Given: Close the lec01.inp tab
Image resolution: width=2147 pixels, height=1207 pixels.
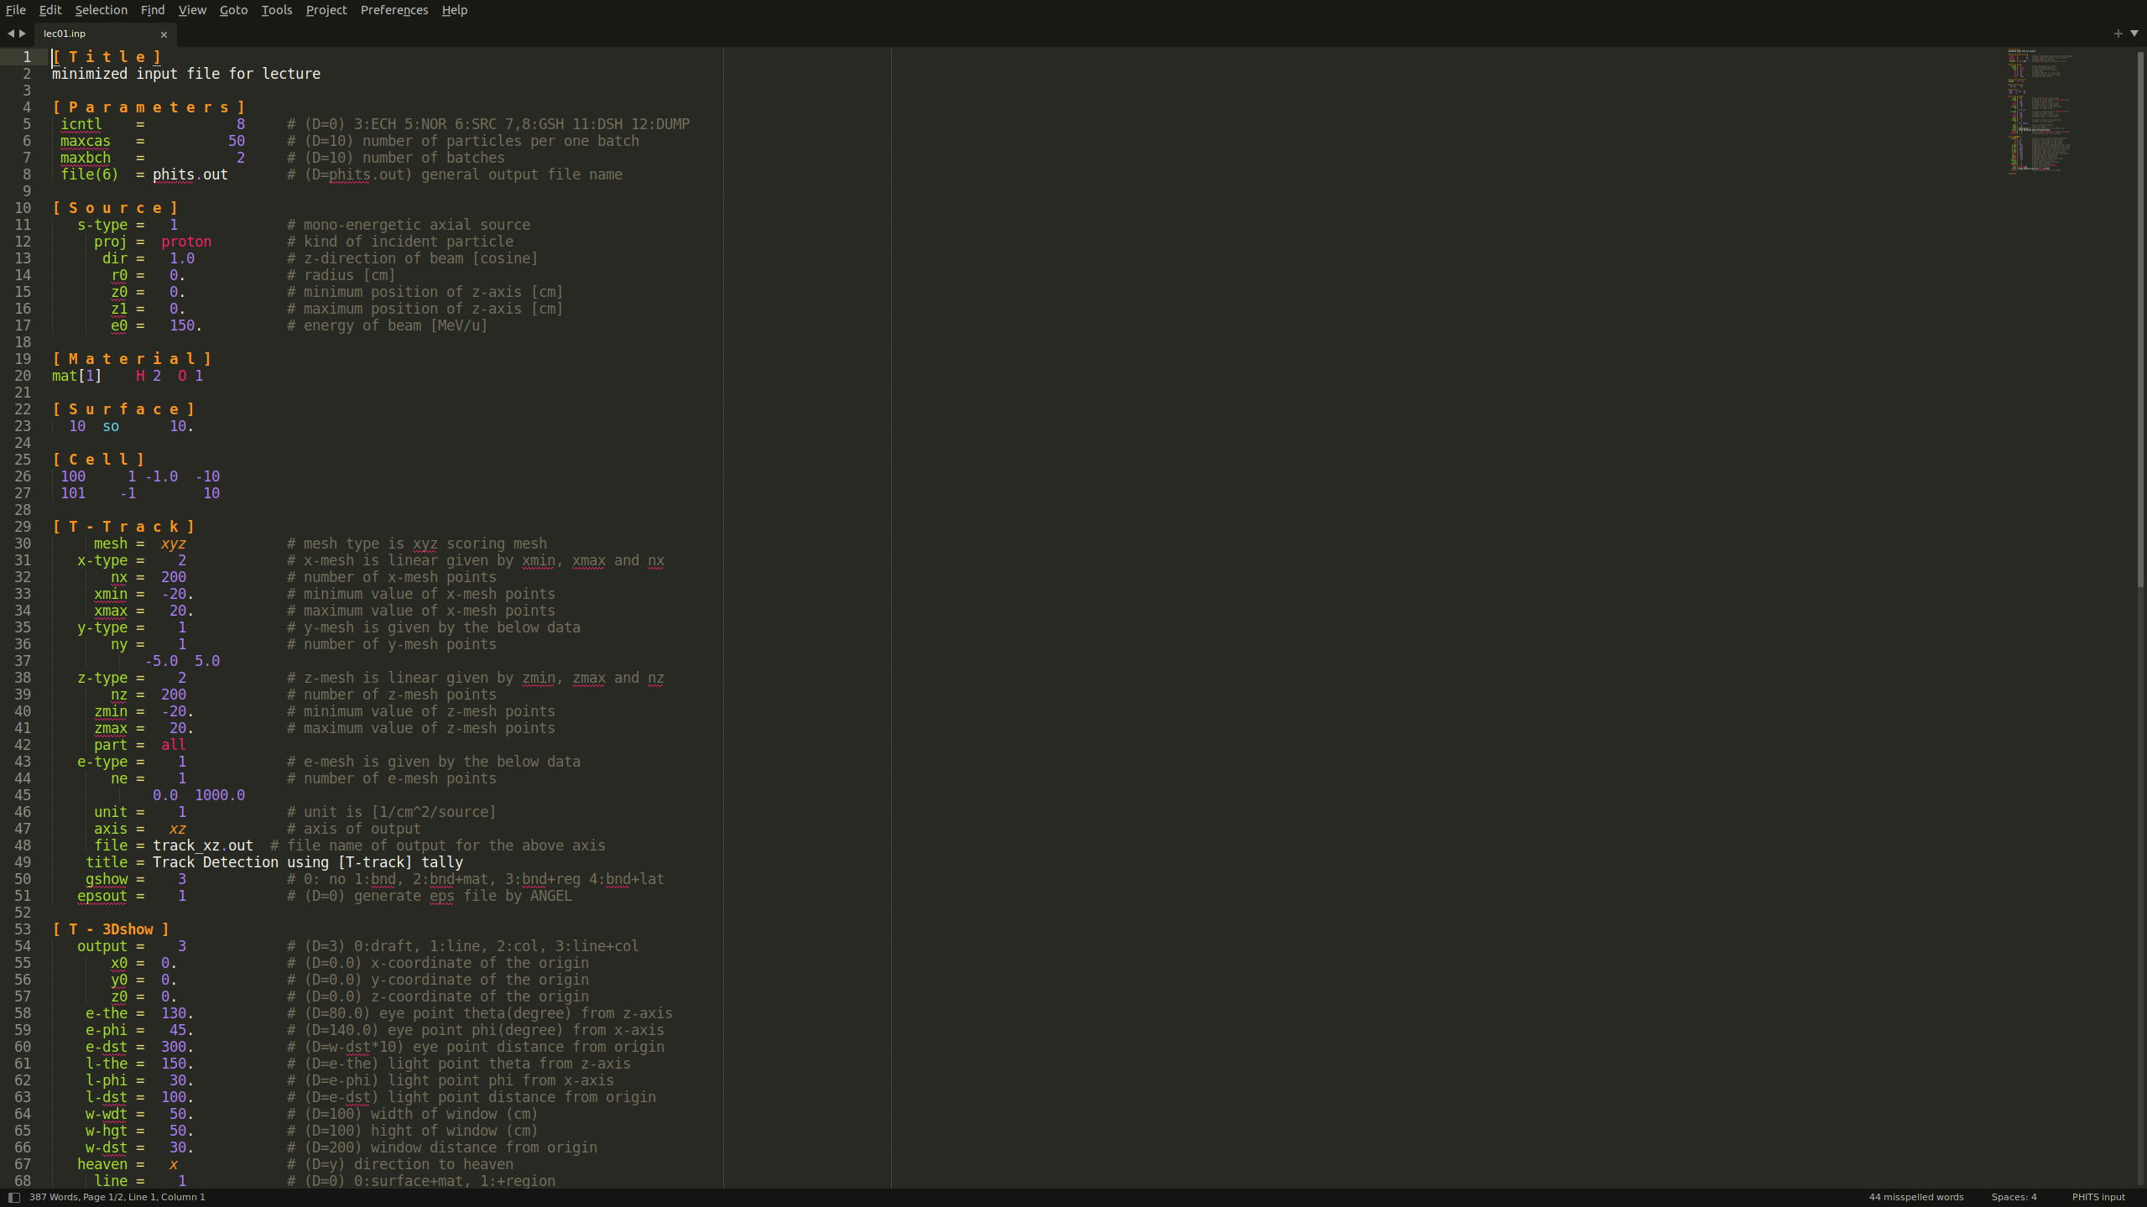Looking at the screenshot, I should 164,34.
